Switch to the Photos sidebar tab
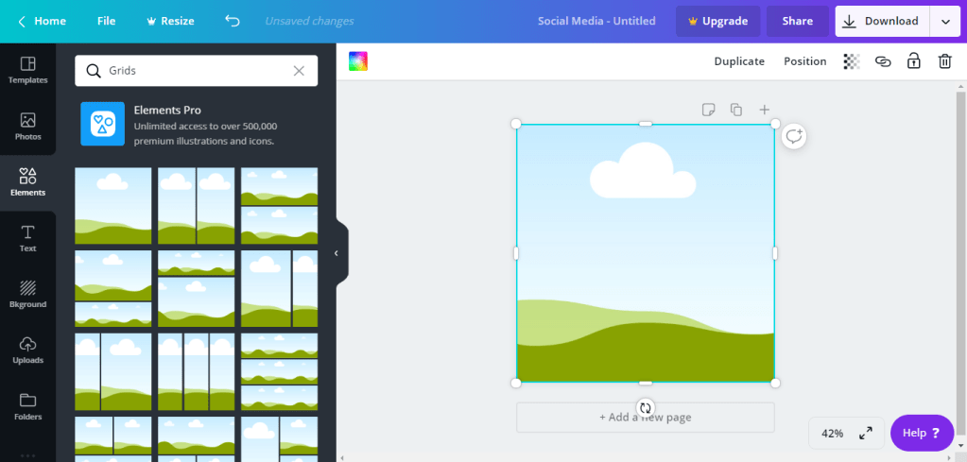This screenshot has width=967, height=462. pos(27,127)
